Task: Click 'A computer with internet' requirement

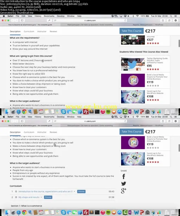Action: tap(25, 42)
